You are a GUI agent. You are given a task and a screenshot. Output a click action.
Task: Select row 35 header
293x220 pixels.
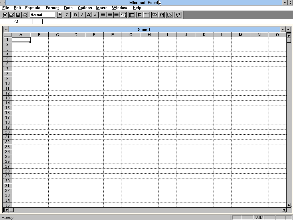pos(7,205)
